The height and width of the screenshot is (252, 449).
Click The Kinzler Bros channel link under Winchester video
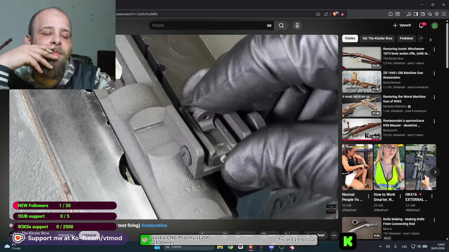[393, 58]
